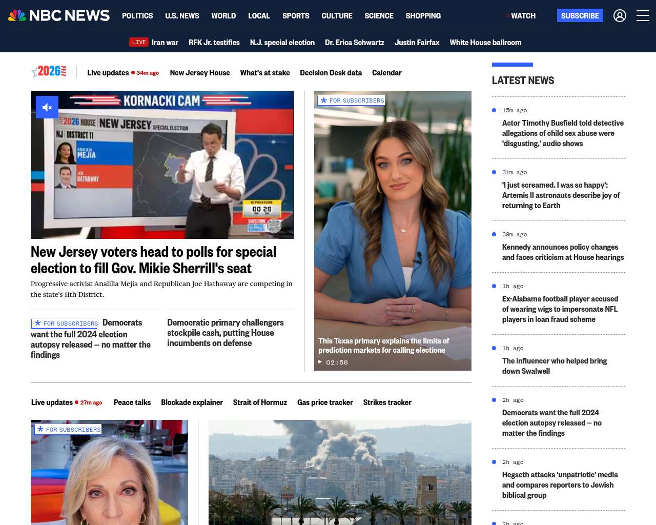Open Artemis II astronauts latest news story
The image size is (656, 525).
(x=561, y=195)
